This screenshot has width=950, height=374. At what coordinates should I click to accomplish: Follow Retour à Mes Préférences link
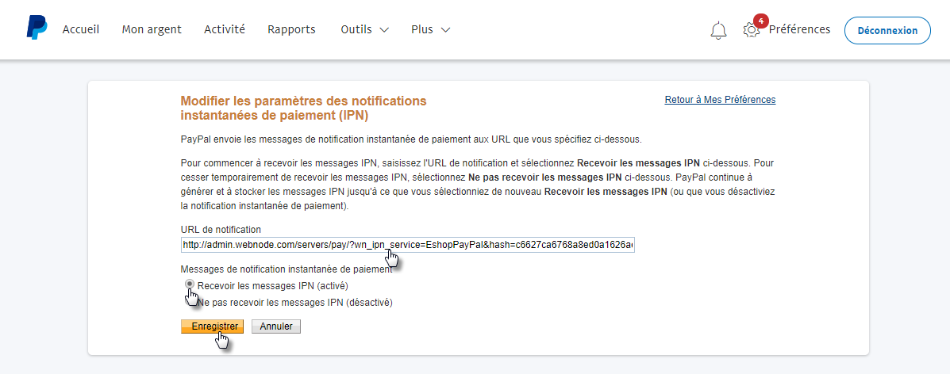click(720, 99)
